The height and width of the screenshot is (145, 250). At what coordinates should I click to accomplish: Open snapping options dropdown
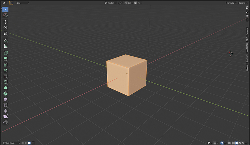coord(130,3)
